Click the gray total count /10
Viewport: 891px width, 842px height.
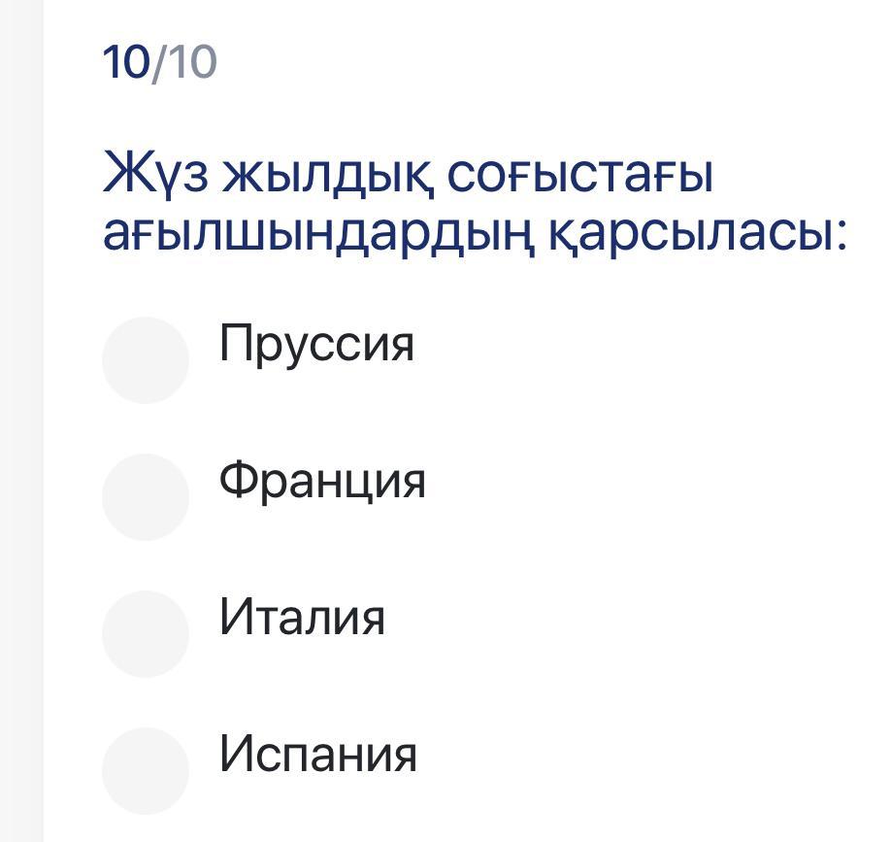(x=184, y=63)
